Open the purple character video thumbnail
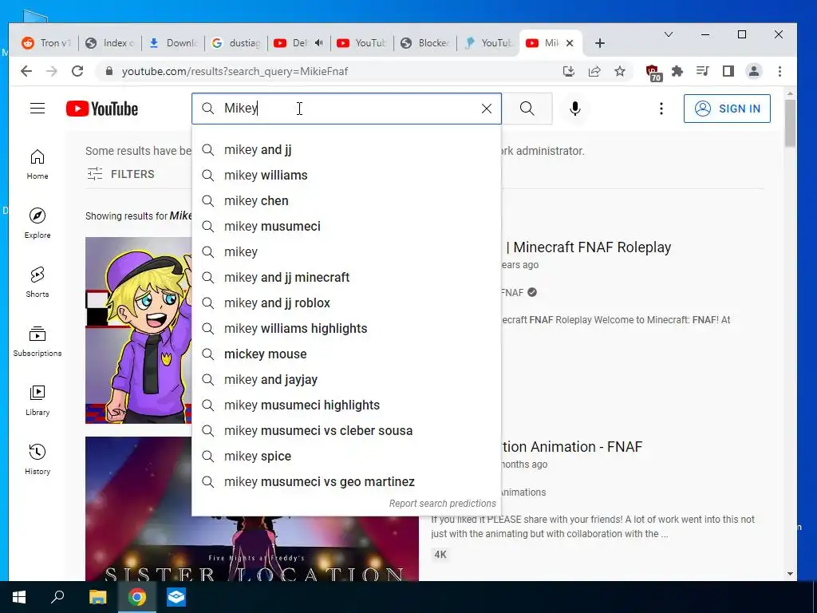 139,330
